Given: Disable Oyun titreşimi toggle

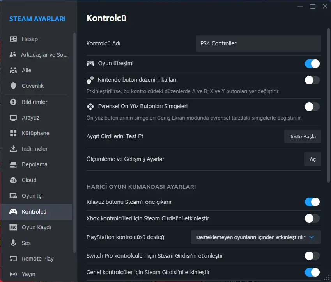Looking at the screenshot, I should click(312, 64).
